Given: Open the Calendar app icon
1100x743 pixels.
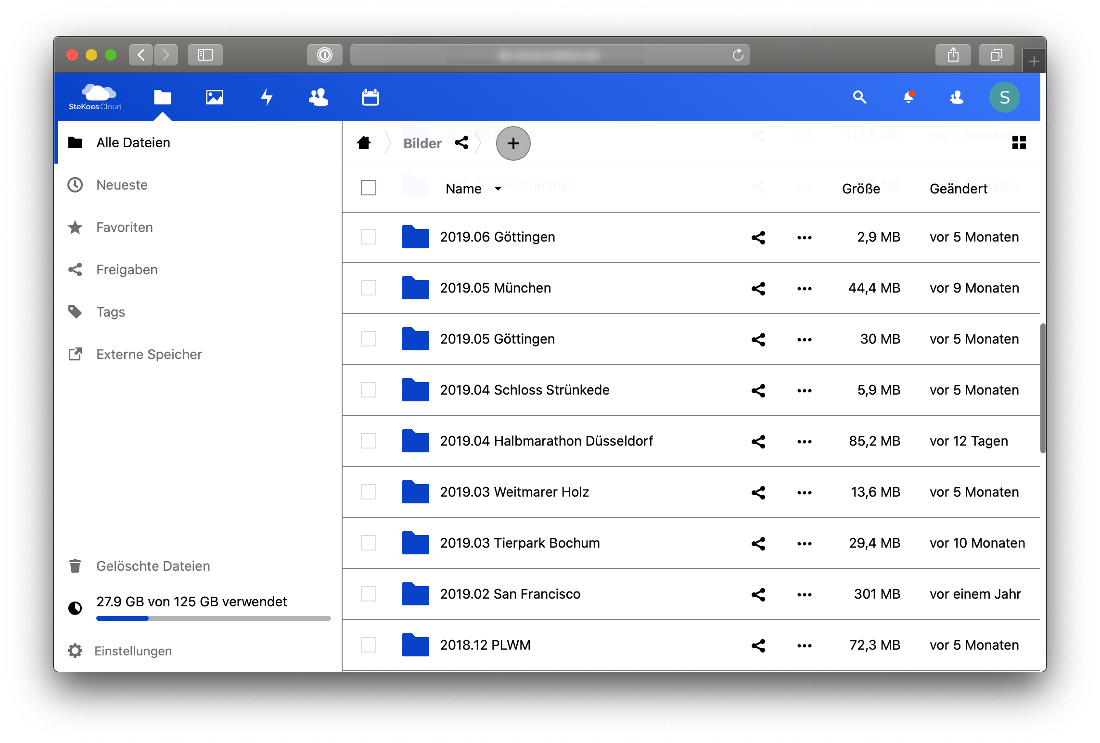Looking at the screenshot, I should point(370,97).
